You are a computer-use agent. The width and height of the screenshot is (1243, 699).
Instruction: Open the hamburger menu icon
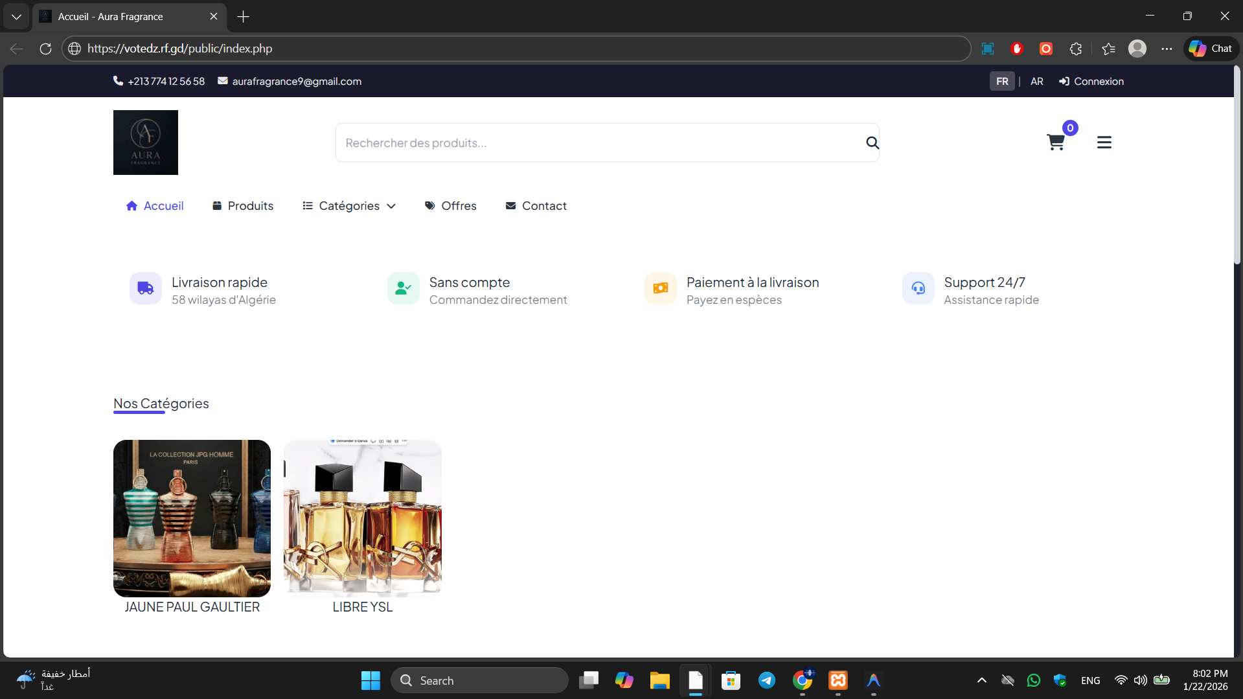pos(1104,143)
